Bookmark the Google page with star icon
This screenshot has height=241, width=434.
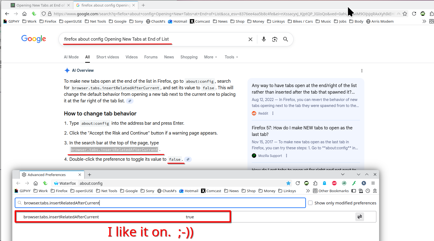405,14
